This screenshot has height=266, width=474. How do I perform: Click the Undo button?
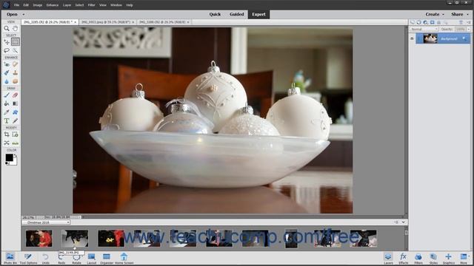[45, 259]
